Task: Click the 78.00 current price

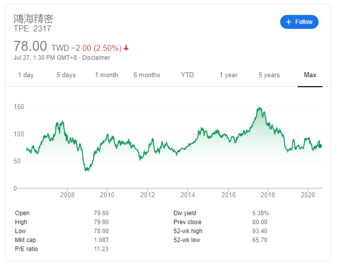Action: [30, 46]
